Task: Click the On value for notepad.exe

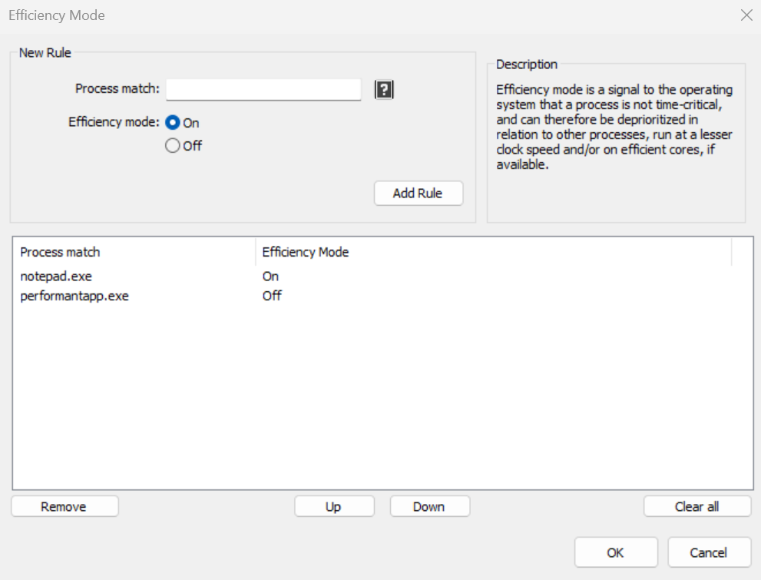Action: coord(270,276)
